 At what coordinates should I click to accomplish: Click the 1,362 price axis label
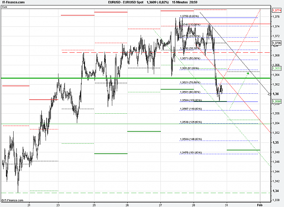click(276, 84)
